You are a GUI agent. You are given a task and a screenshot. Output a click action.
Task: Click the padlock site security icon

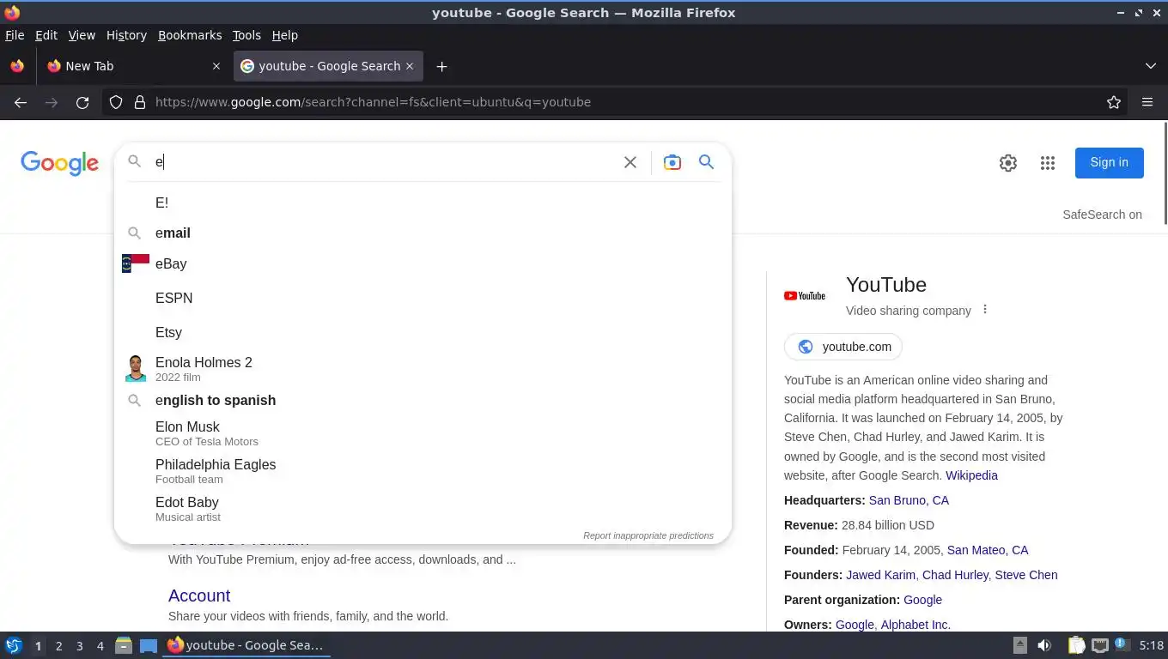coord(140,102)
